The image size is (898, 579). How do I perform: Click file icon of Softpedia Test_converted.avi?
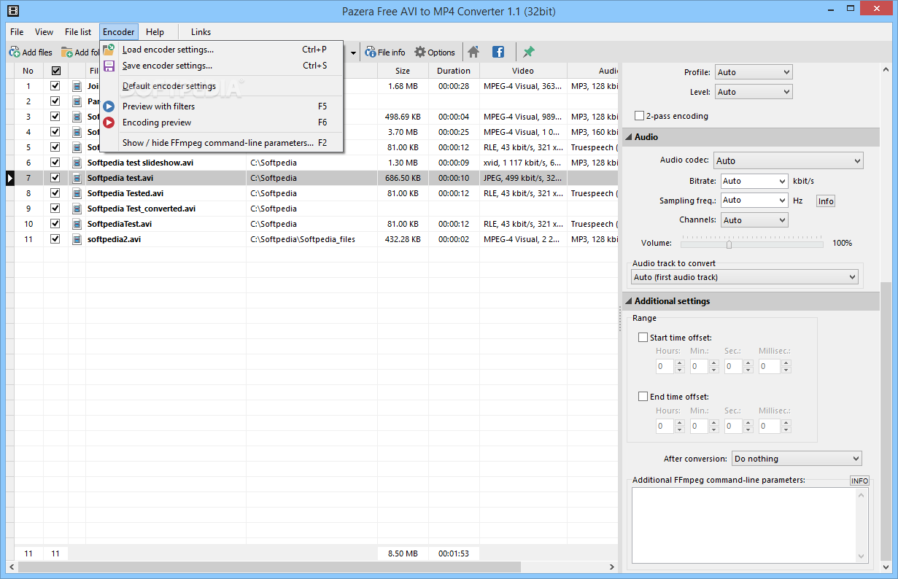(77, 209)
